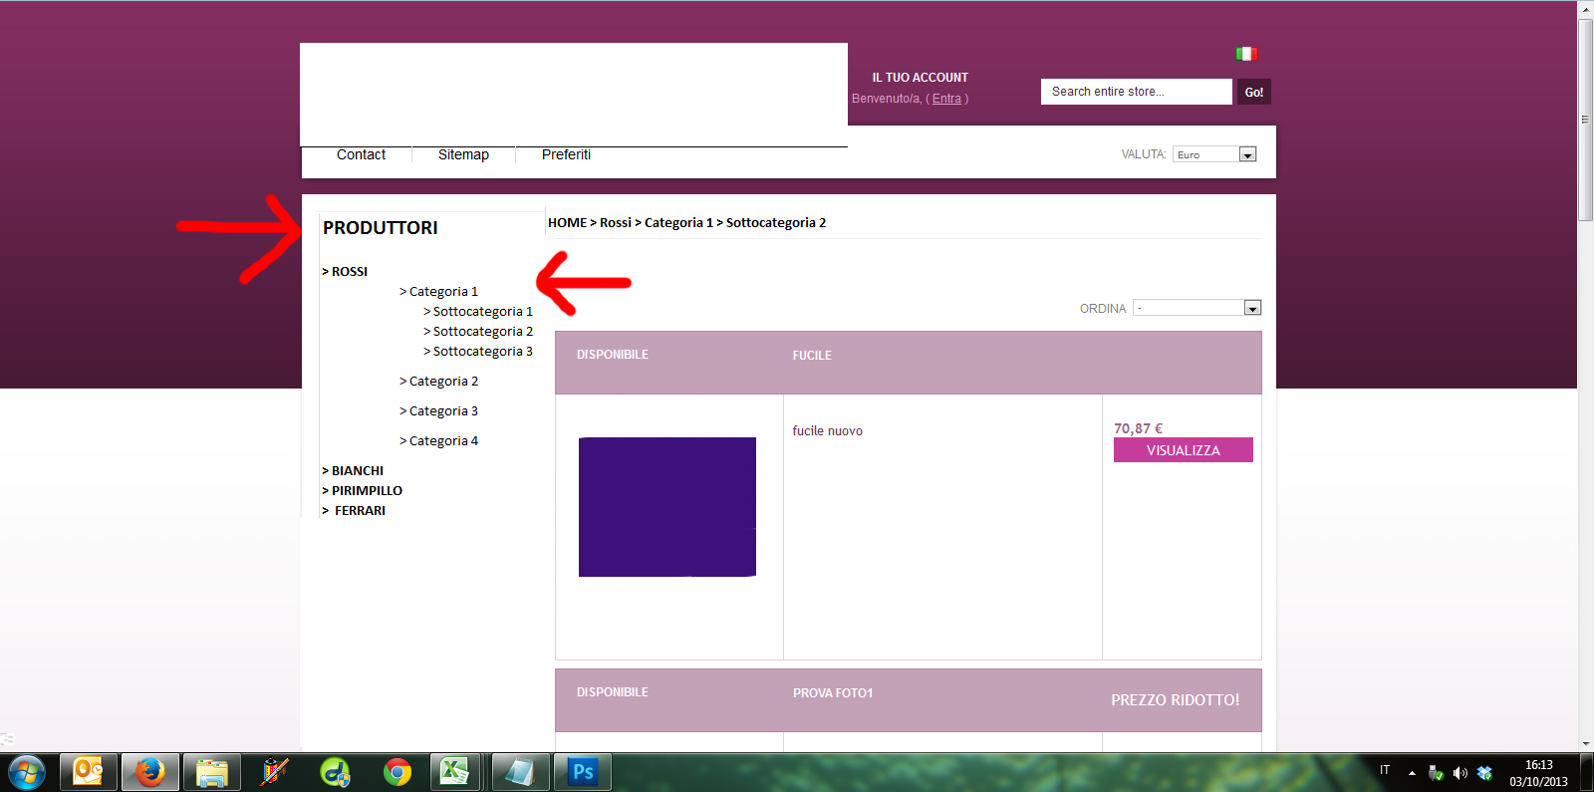The image size is (1594, 792).
Task: Open the Contact menu item
Action: click(361, 154)
